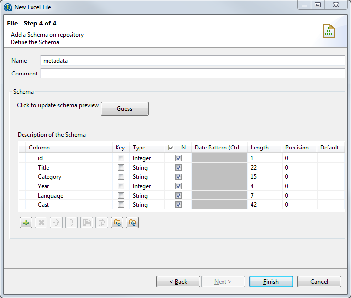Open the Type cell for Cast row
The image size is (351, 298).
pos(146,205)
